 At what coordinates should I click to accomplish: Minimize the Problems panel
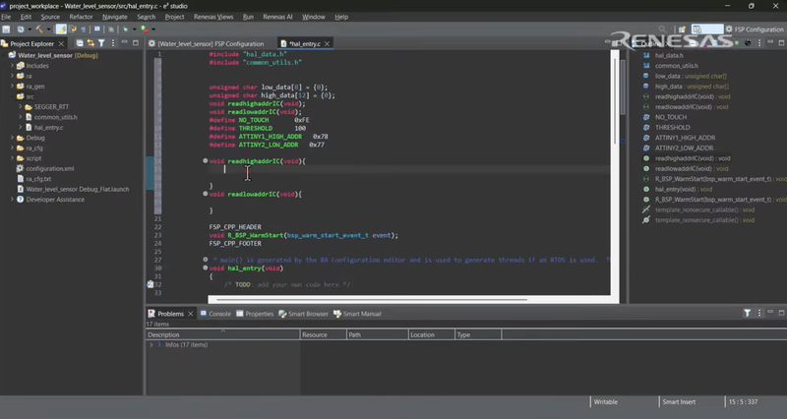pos(770,312)
